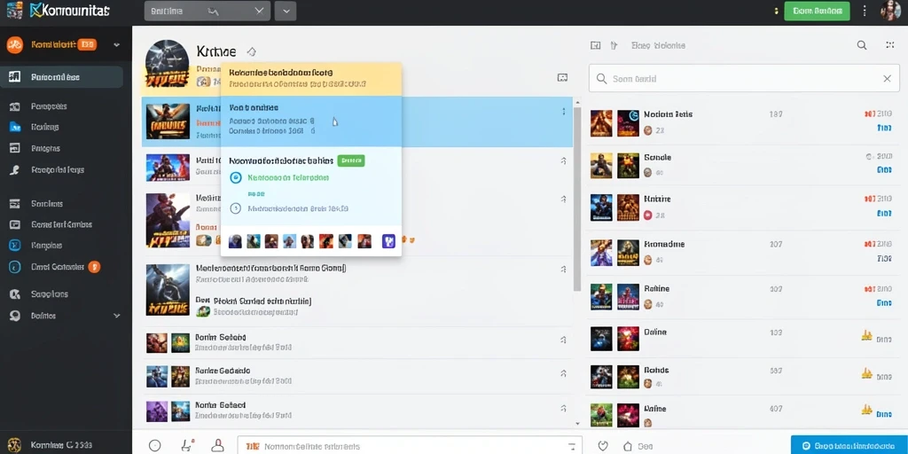Expand the third main list row via its arrow icon
The height and width of the screenshot is (454, 908).
(x=563, y=199)
